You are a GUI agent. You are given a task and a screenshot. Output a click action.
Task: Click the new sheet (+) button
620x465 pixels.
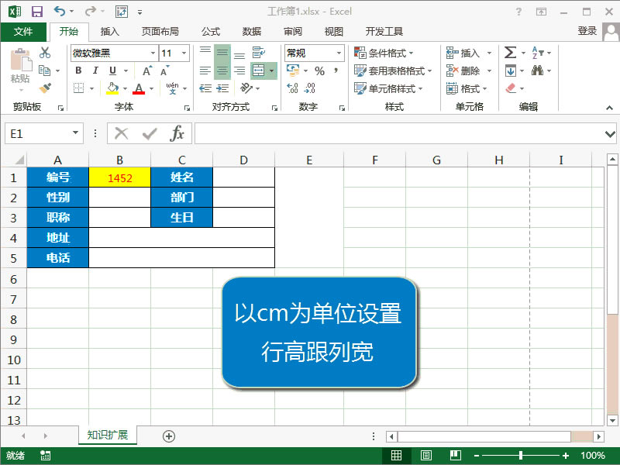click(x=167, y=436)
